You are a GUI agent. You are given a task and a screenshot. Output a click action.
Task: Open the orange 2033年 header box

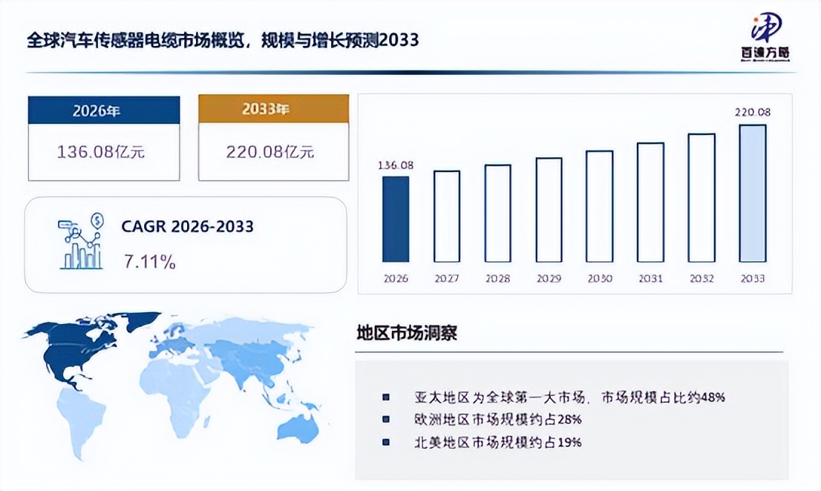[273, 109]
